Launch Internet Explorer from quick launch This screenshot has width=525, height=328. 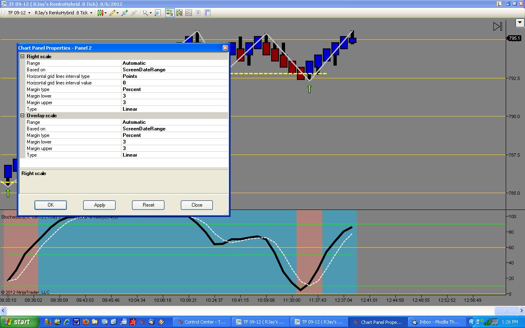66,322
